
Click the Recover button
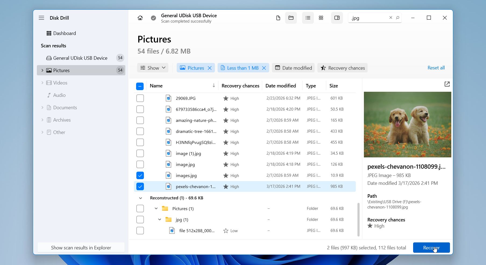pos(431,248)
